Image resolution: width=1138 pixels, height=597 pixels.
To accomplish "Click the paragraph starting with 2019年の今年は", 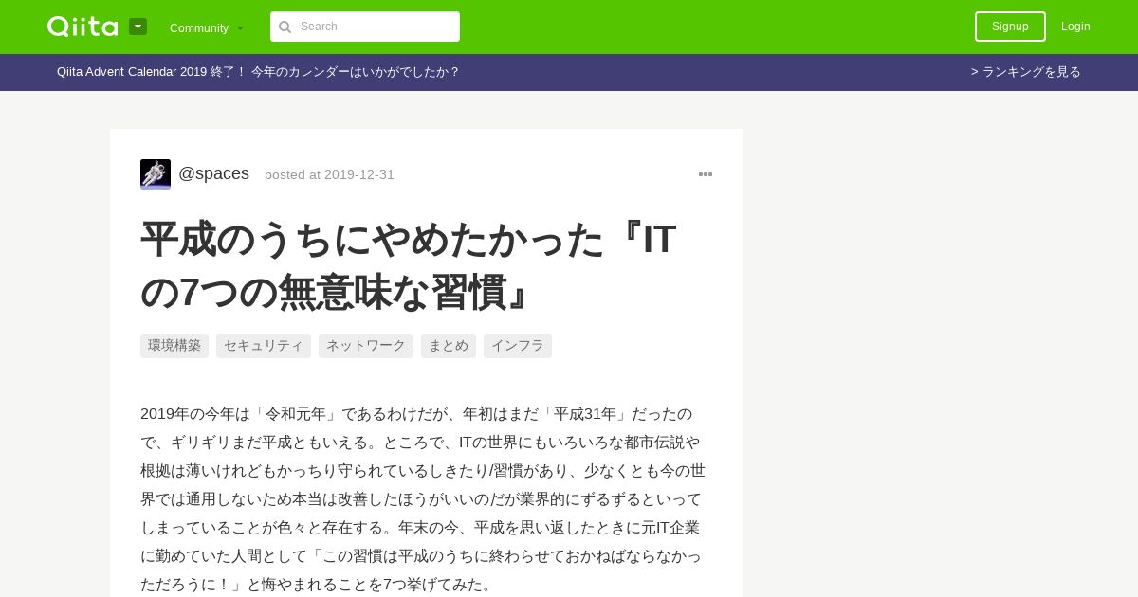I will (423, 498).
